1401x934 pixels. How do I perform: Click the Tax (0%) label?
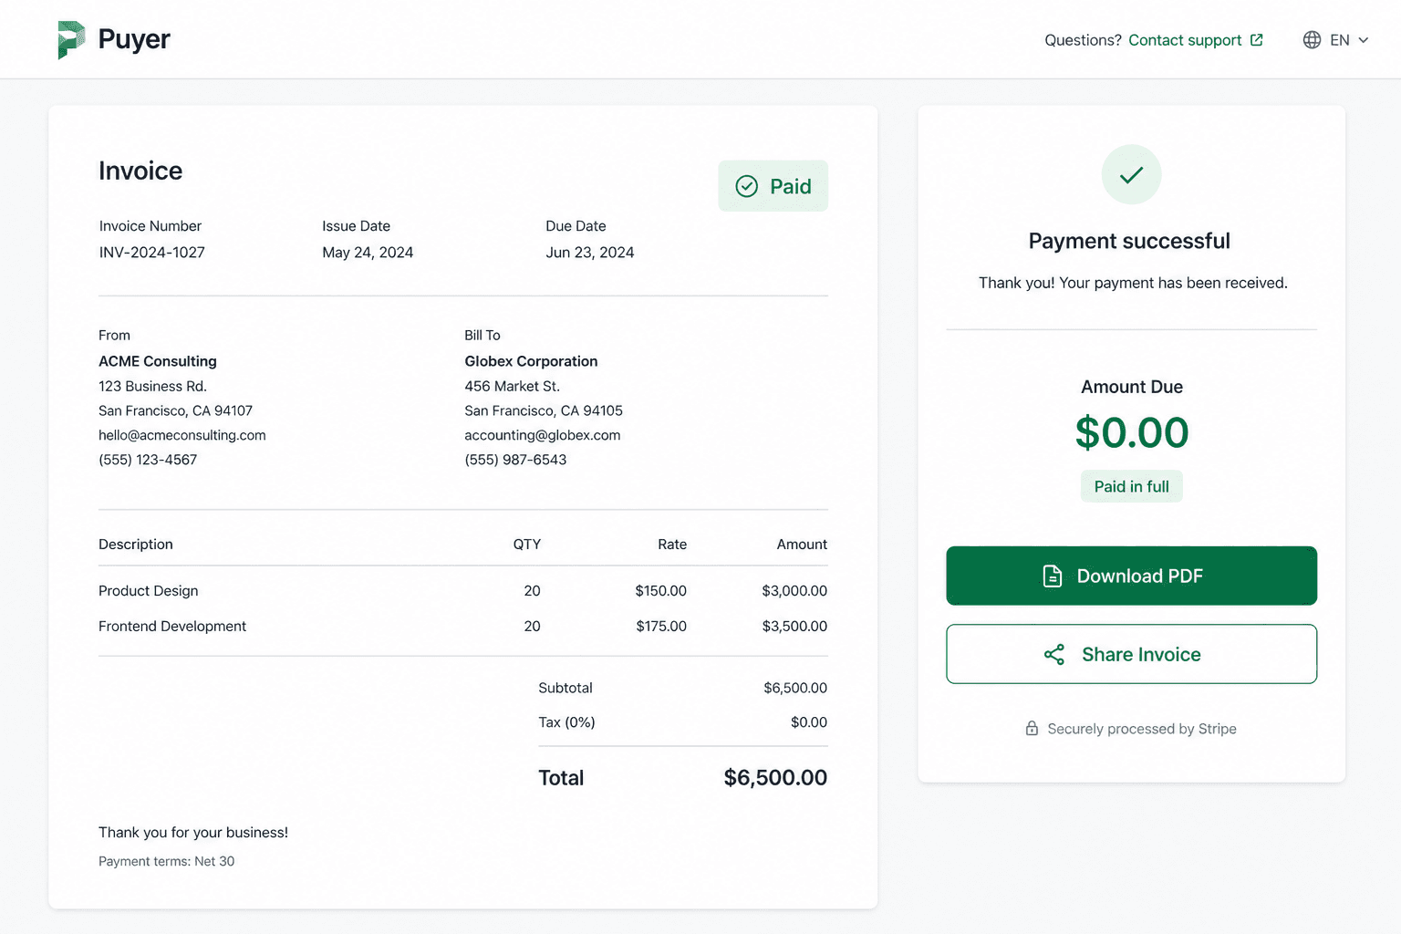pyautogui.click(x=566, y=722)
